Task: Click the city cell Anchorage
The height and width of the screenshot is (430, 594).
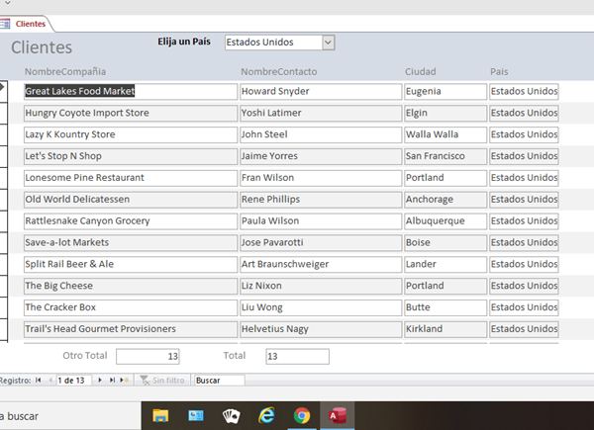Action: tap(445, 200)
